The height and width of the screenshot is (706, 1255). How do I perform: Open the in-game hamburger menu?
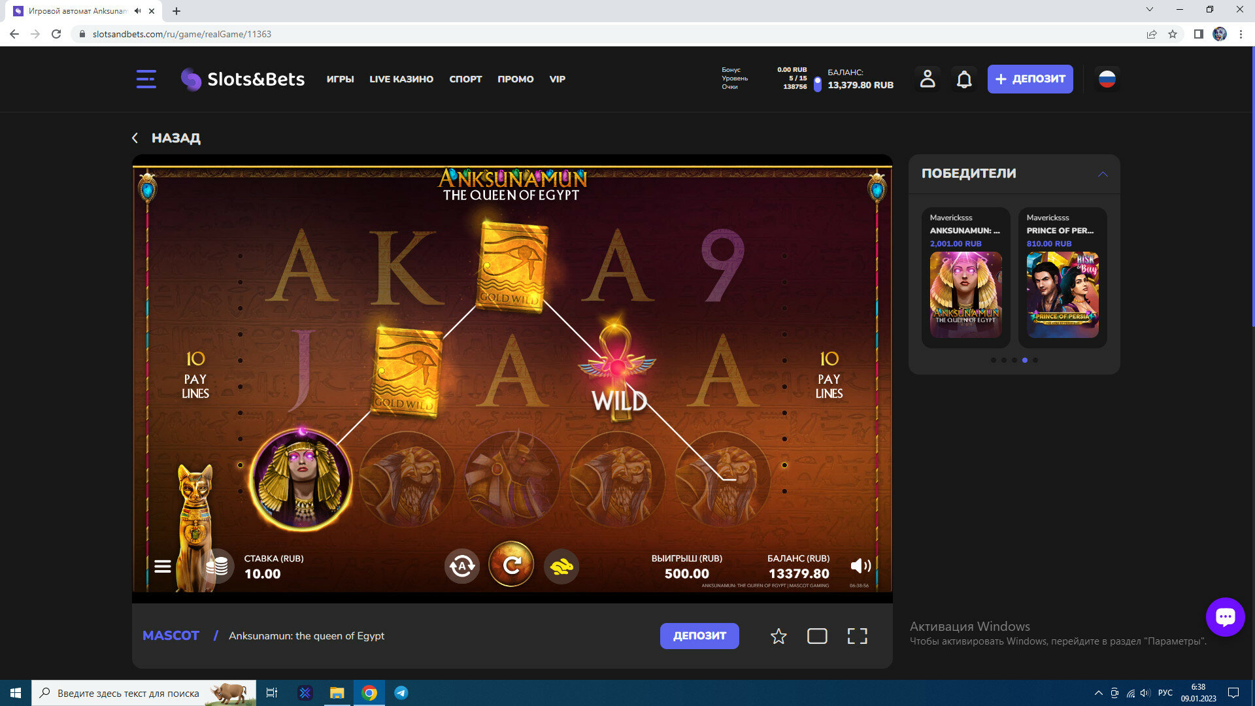click(x=163, y=567)
